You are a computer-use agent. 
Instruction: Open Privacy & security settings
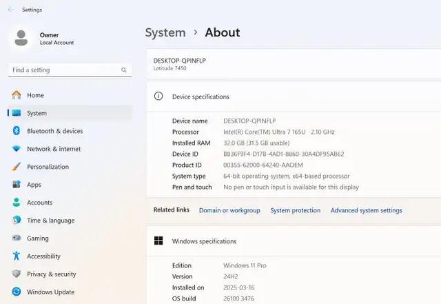click(70, 274)
